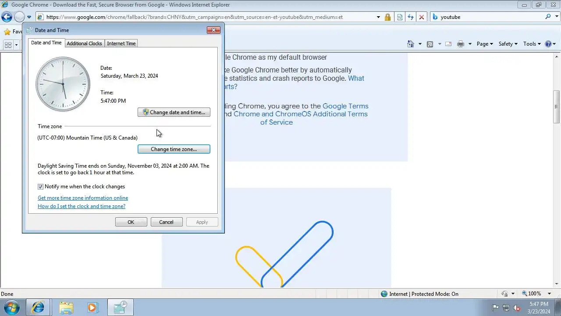The height and width of the screenshot is (316, 561).
Task: Click the Change time zone button
Action: pyautogui.click(x=174, y=149)
